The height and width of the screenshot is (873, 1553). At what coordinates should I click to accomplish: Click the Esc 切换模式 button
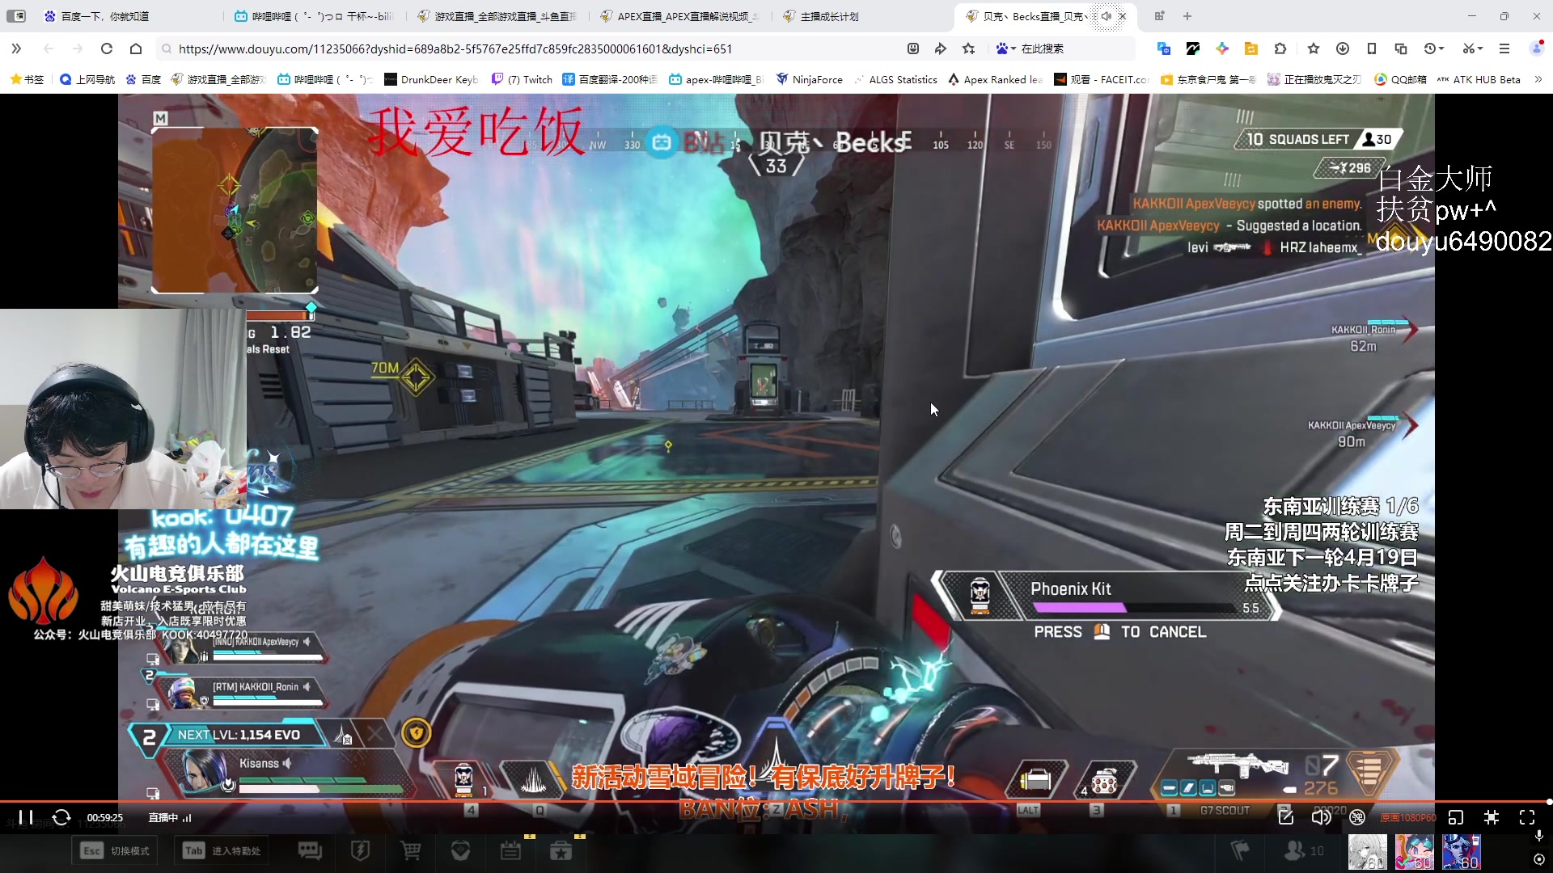[116, 850]
